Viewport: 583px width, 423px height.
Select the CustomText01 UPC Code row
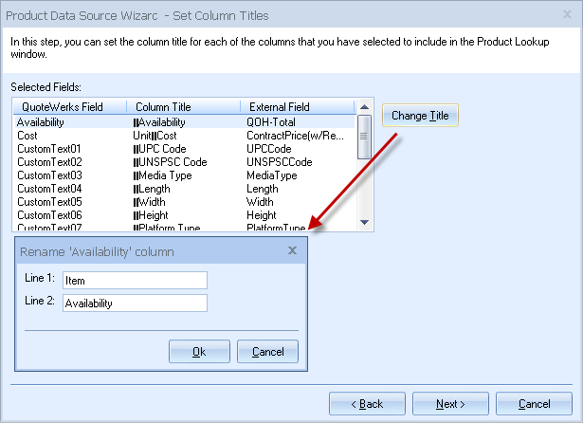click(185, 149)
